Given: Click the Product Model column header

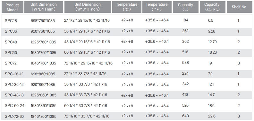Looking at the screenshot, I should [12, 7].
